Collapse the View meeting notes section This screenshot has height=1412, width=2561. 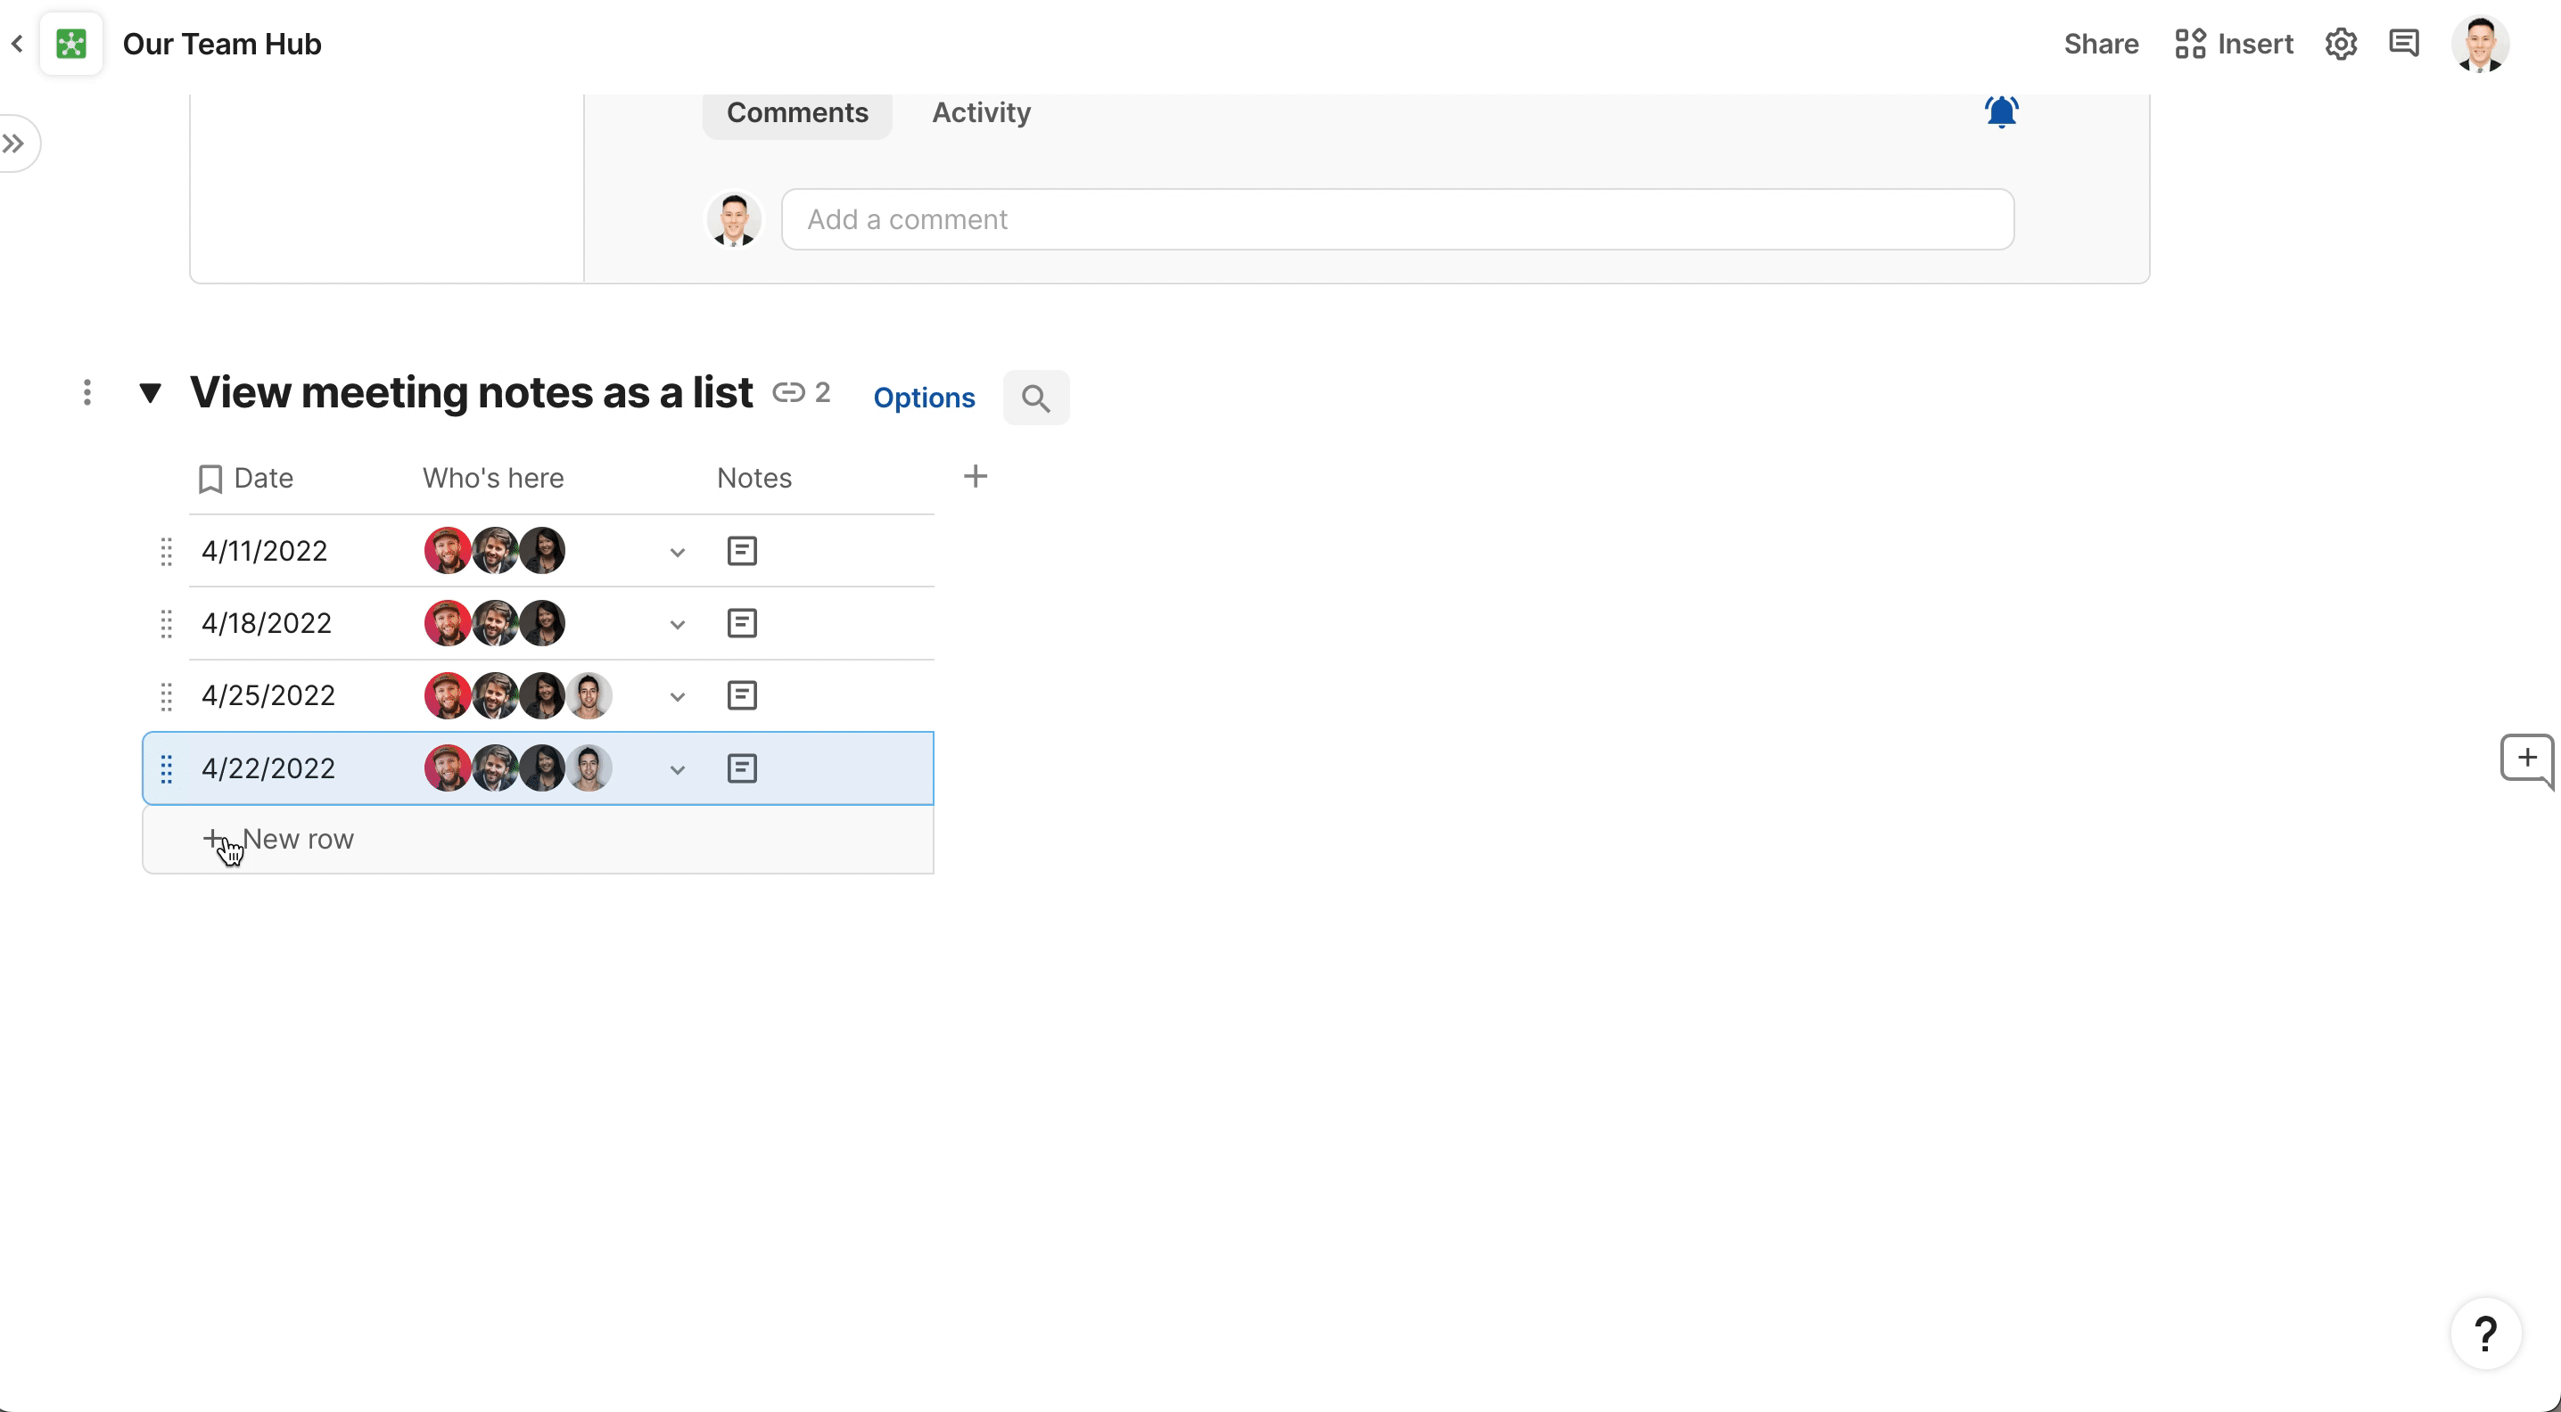pos(150,392)
